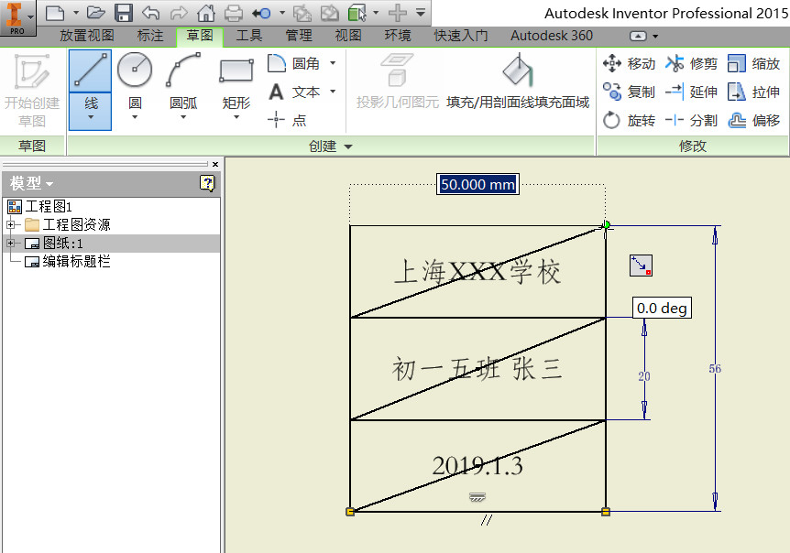Screen dimensions: 790x553
Task: Open the Tools (工具) tab
Action: pos(249,36)
